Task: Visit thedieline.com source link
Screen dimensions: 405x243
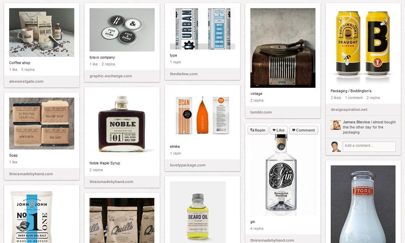Action: click(x=184, y=74)
